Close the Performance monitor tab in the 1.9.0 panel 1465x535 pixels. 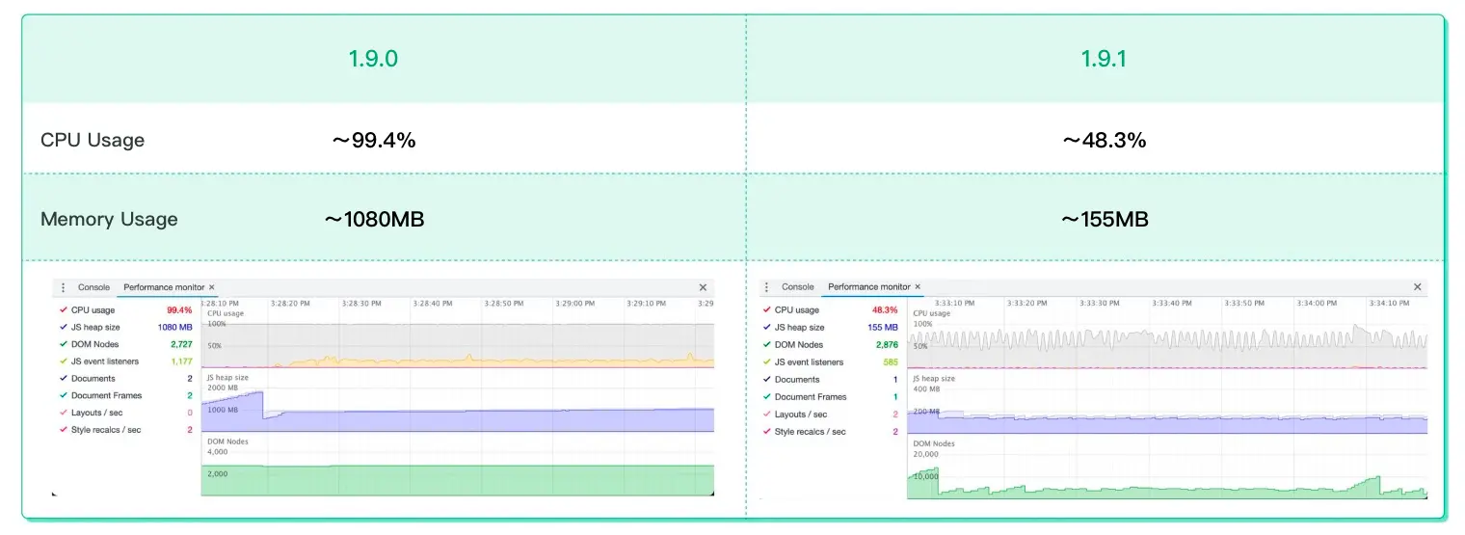(212, 287)
